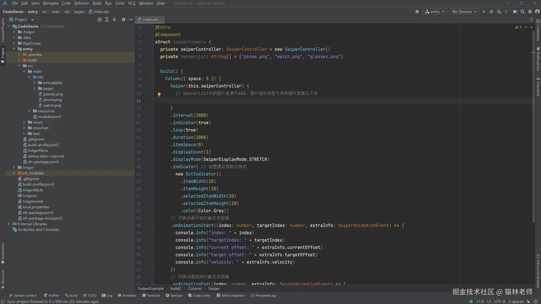Click the yellow lightbulb intention icon
The image size is (541, 304).
[x=159, y=94]
